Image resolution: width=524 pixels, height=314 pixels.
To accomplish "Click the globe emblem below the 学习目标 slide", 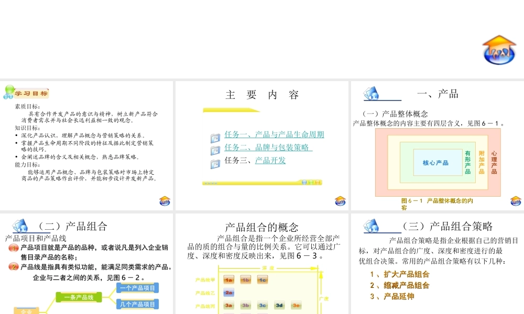I will click(164, 200).
